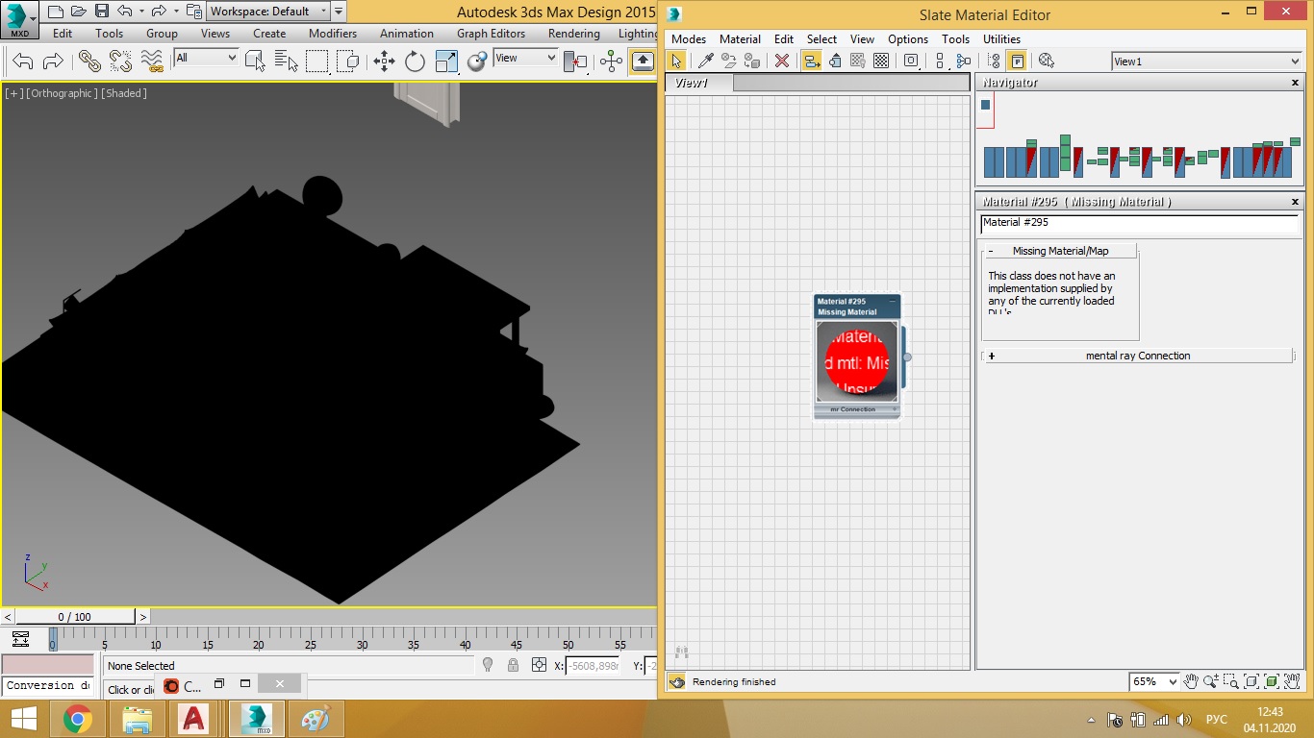
Task: Toggle the Parameter Editor icon
Action: 1017,61
